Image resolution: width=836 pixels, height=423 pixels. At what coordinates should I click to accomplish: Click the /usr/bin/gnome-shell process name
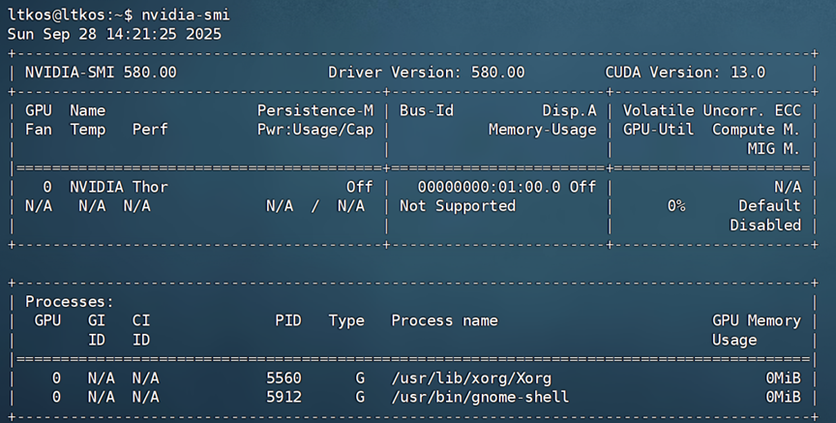[x=480, y=397]
